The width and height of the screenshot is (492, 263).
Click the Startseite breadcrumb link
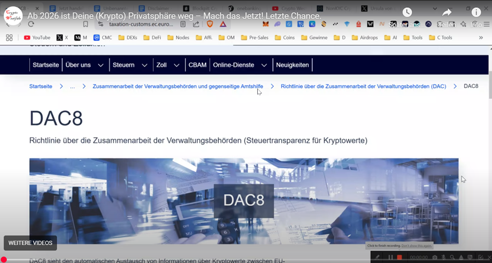coord(41,86)
